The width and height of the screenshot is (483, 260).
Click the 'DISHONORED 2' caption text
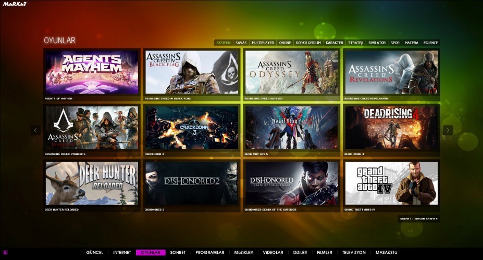point(154,210)
